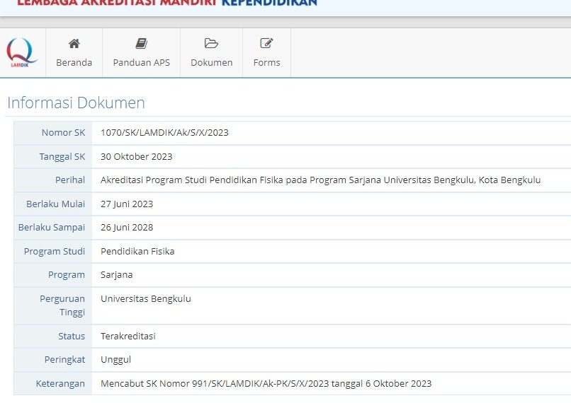Click the Mencabut SK Nomor 991 text
Viewport: 571px width, 403px height.
(266, 383)
